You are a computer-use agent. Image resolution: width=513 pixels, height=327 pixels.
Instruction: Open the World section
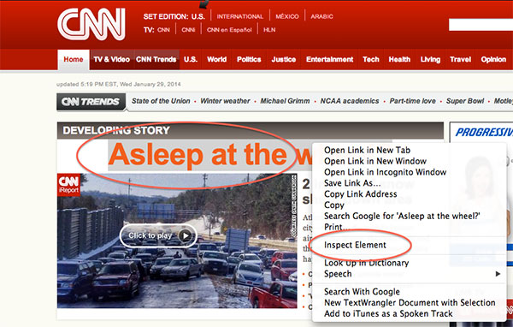point(216,60)
